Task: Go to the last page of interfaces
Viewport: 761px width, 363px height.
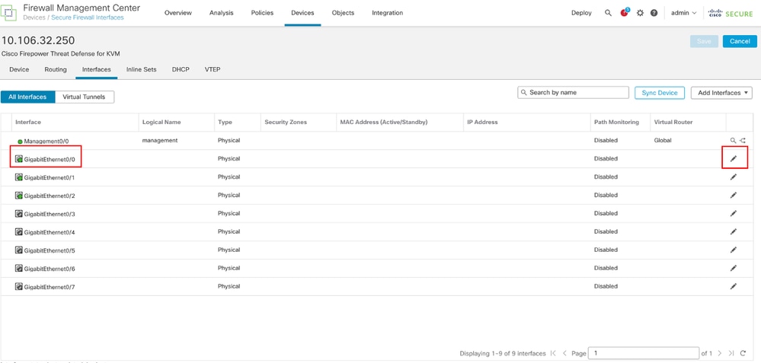Action: pyautogui.click(x=731, y=353)
